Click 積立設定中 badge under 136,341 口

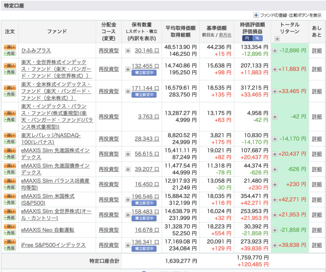[144, 249]
